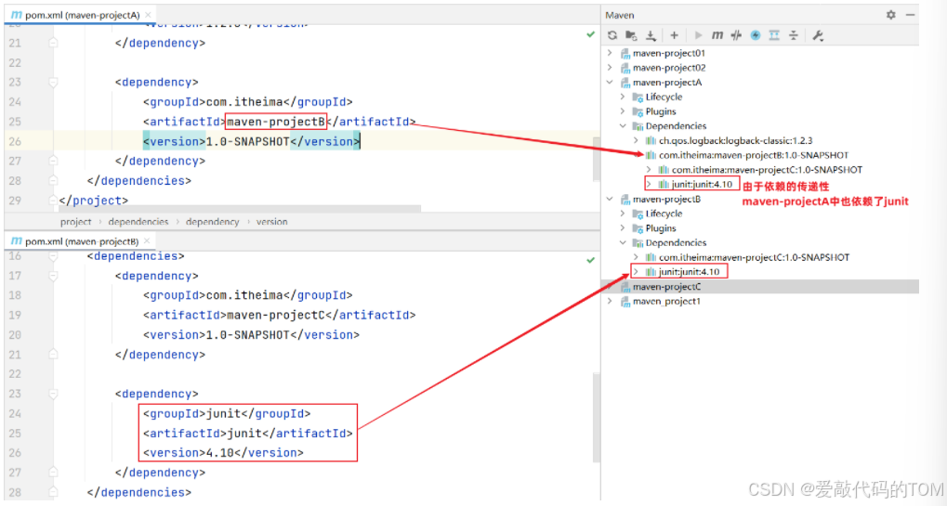
Task: Select maven_project1 tree item
Action: (666, 301)
